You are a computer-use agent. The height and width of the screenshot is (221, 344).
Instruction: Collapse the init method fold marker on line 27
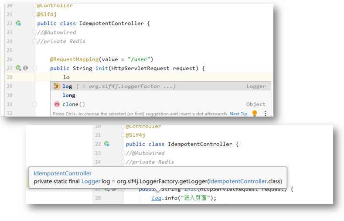(x=34, y=68)
